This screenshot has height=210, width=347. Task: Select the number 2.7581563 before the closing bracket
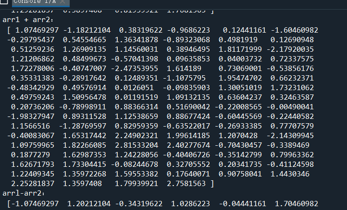click(x=186, y=184)
